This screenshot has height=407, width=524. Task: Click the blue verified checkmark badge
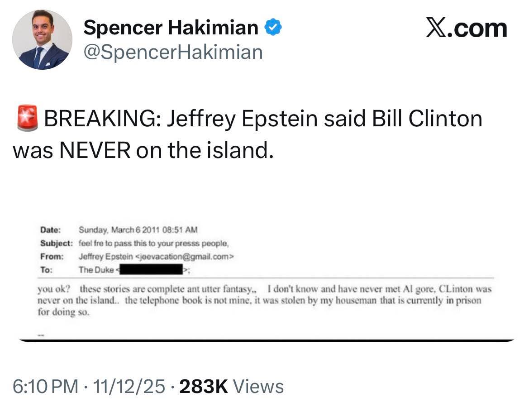pos(273,28)
